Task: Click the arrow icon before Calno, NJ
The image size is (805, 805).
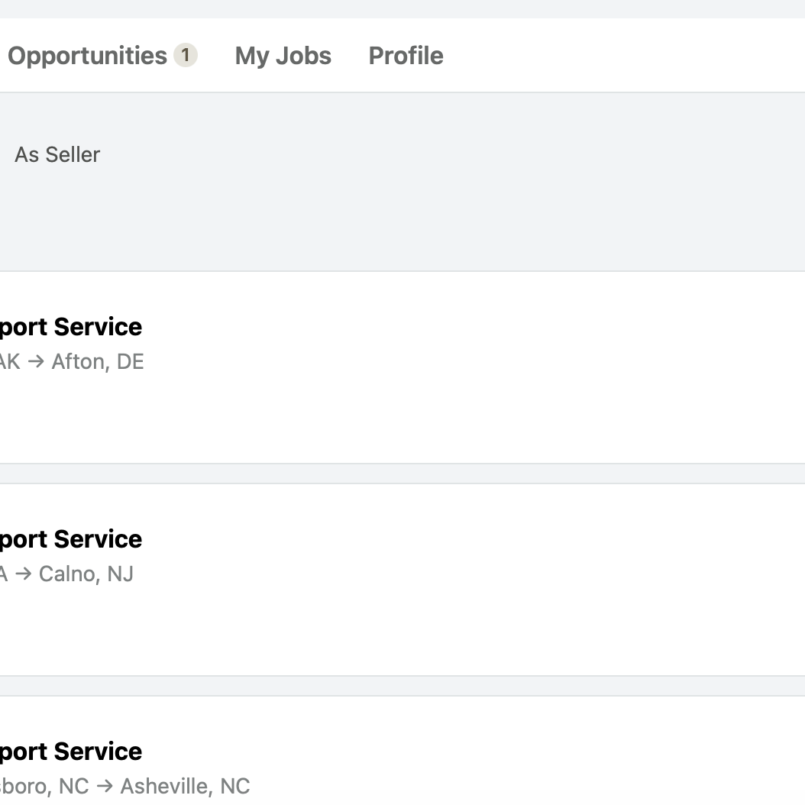Action: tap(24, 574)
